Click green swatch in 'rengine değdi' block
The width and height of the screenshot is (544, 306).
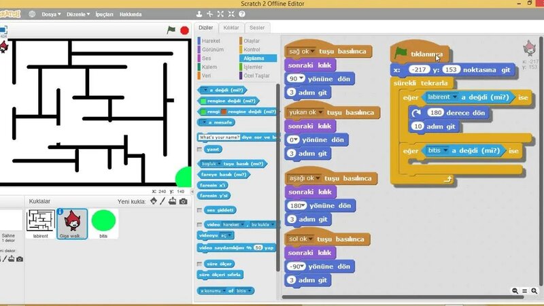[x=203, y=101]
